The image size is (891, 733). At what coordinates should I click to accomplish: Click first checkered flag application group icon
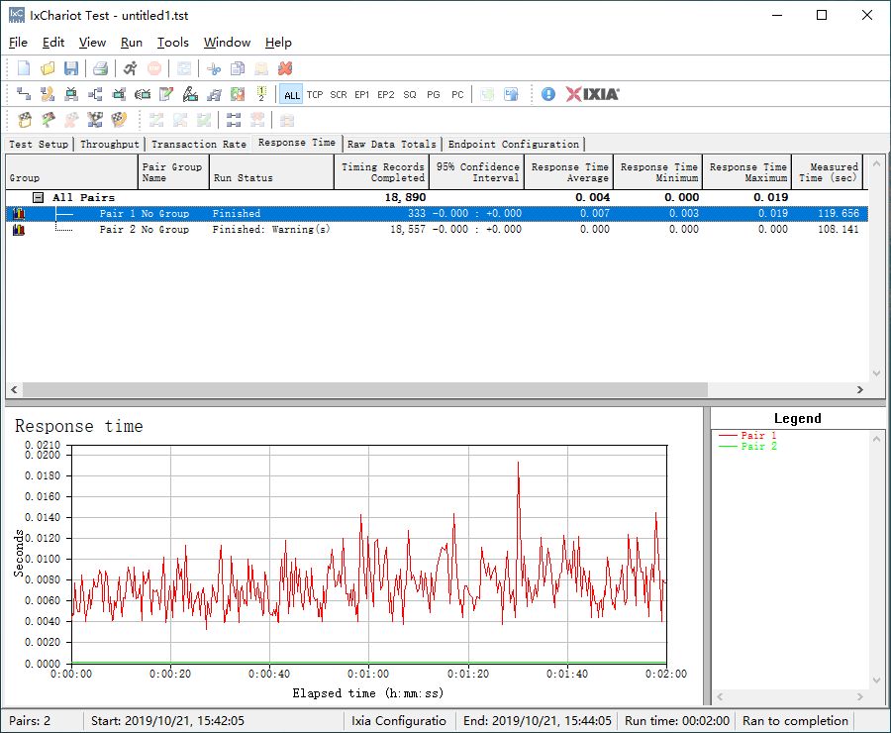click(x=25, y=120)
